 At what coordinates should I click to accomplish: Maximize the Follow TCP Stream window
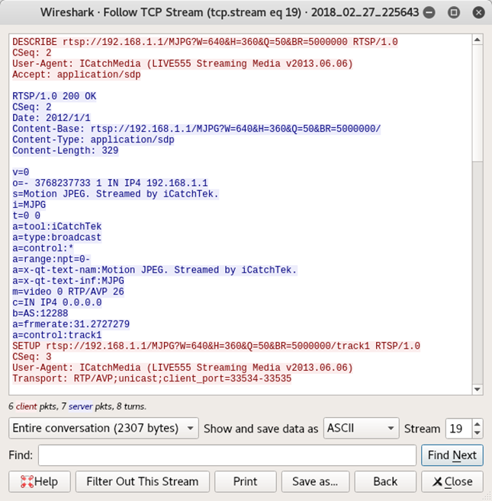tap(454, 13)
